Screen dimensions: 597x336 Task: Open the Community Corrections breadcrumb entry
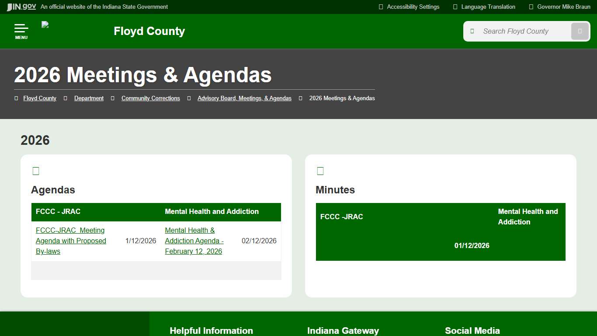tap(150, 98)
